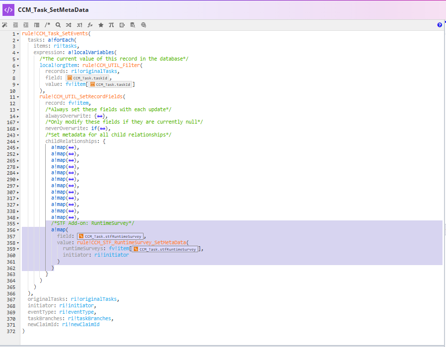This screenshot has width=446, height=347.
Task: Click the comment toggle /* icon
Action: [47, 25]
